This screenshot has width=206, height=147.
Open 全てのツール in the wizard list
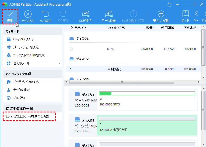point(21,63)
